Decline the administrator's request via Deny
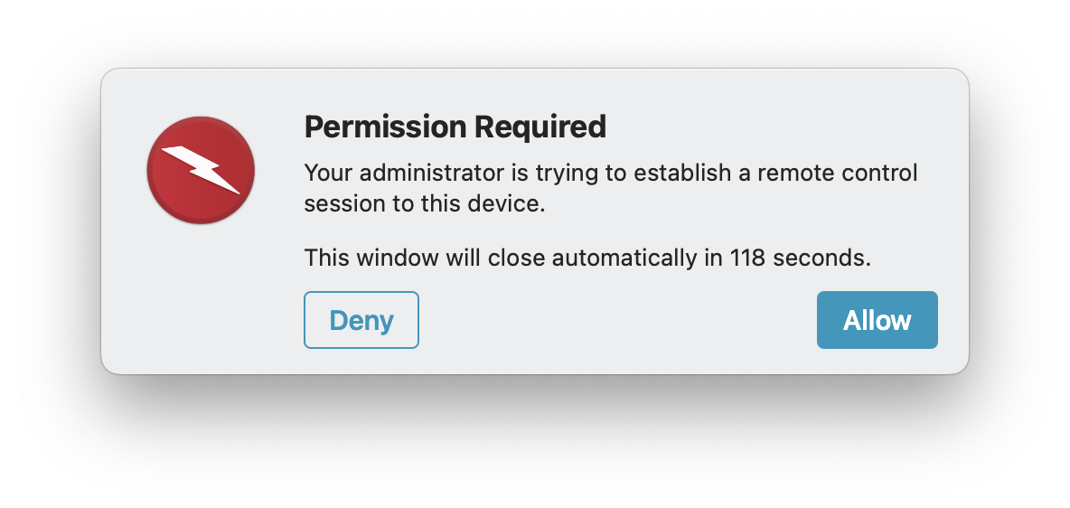This screenshot has width=1070, height=508. tap(361, 320)
